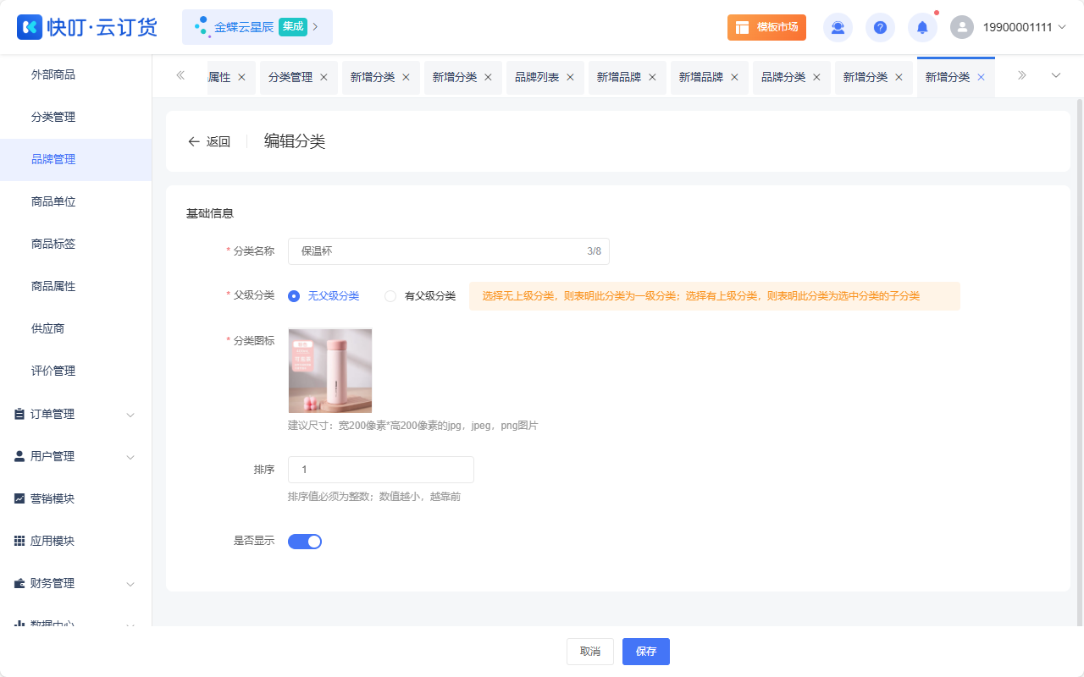Toggle the 是否显示 switch off
The width and height of the screenshot is (1084, 677).
click(305, 542)
